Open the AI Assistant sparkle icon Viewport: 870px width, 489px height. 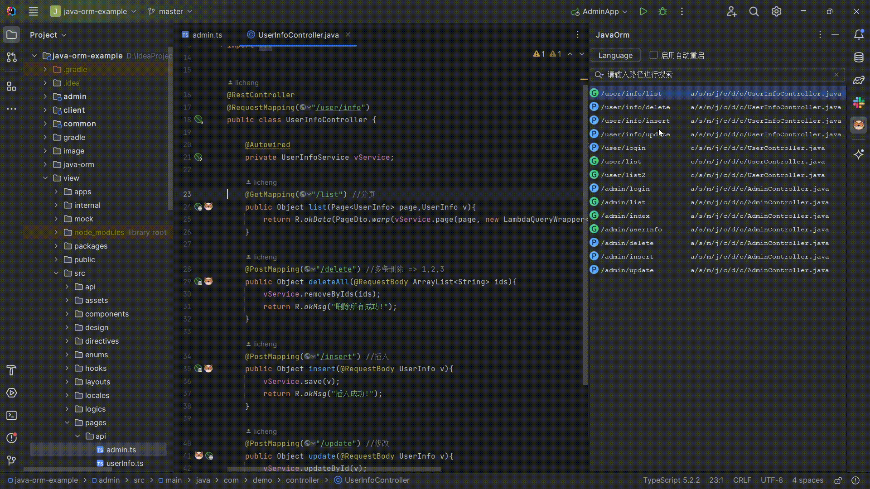point(859,154)
